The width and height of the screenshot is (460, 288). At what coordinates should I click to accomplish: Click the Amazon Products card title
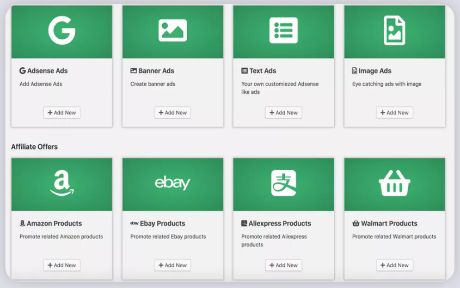(x=54, y=223)
